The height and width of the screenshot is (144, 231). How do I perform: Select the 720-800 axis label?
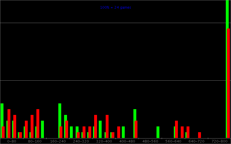[x=219, y=141]
